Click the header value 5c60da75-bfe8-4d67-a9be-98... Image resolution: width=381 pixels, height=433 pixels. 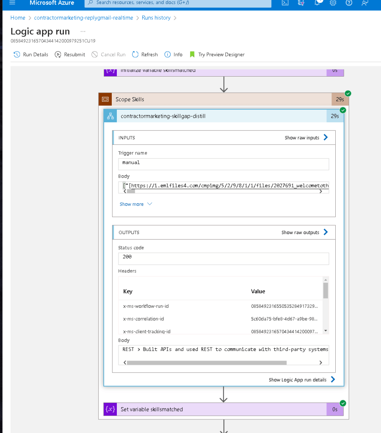(x=284, y=319)
